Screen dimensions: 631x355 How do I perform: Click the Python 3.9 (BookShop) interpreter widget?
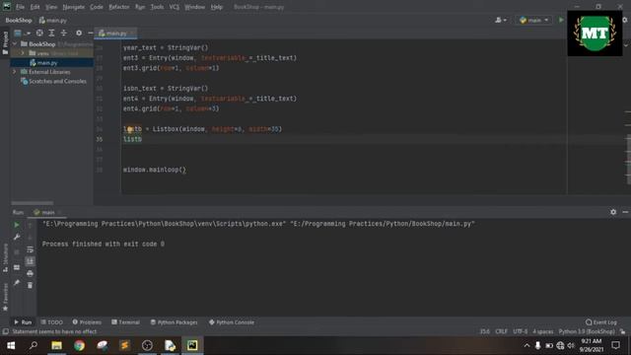pos(587,331)
